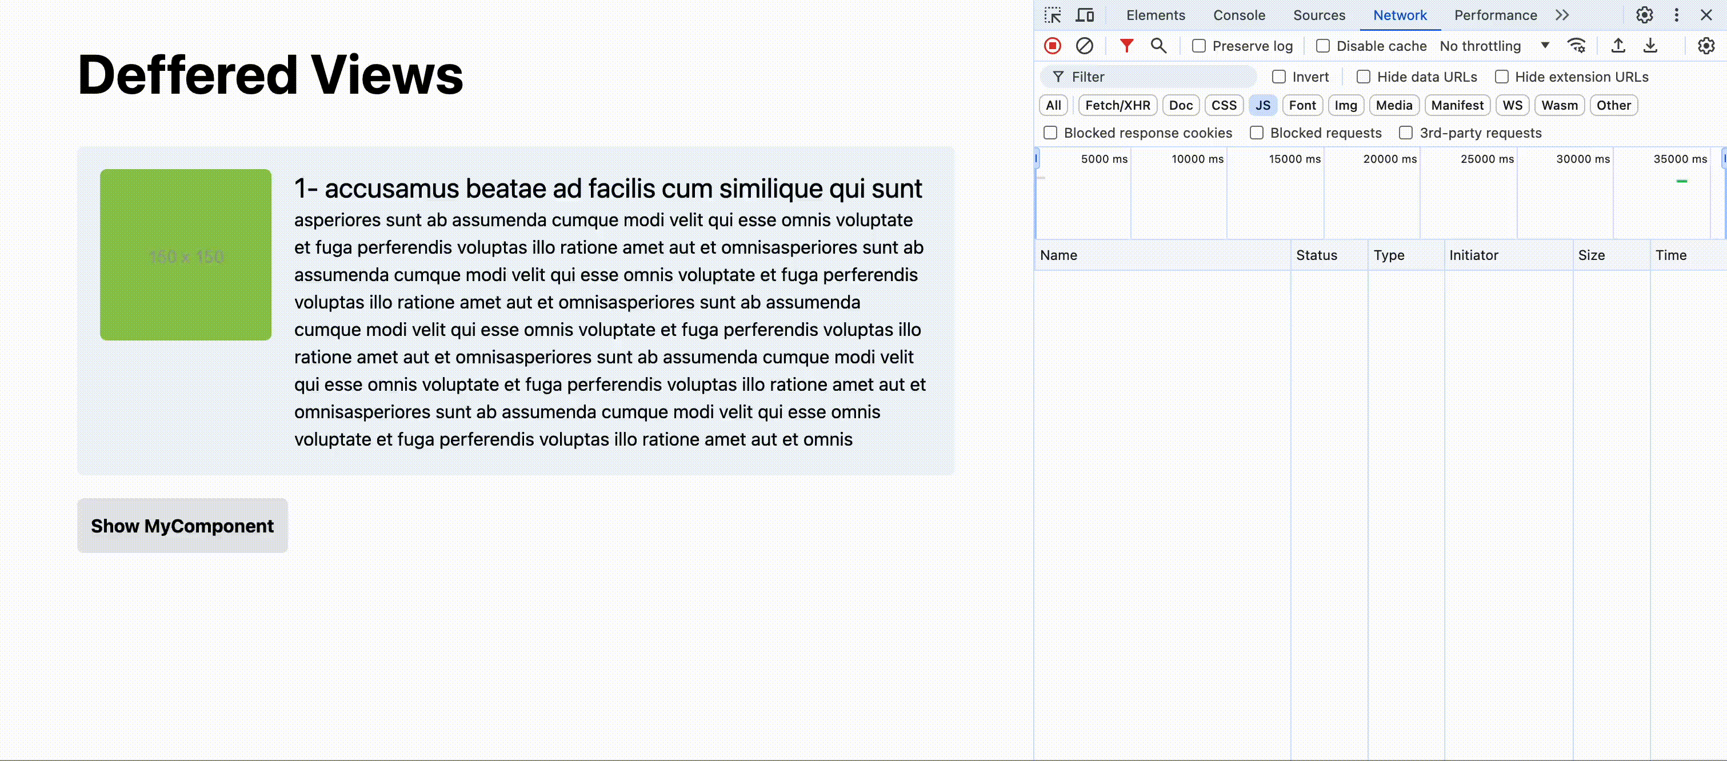Open the Performance tab
Image resolution: width=1727 pixels, height=761 pixels.
[1495, 15]
